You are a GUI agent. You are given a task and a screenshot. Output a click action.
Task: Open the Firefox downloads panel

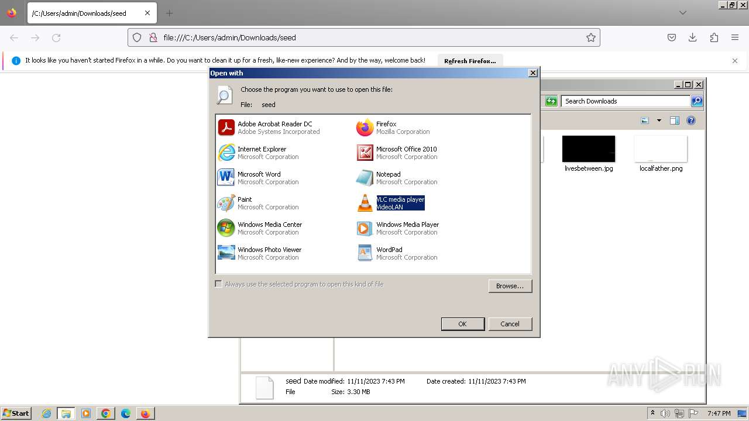coord(693,37)
